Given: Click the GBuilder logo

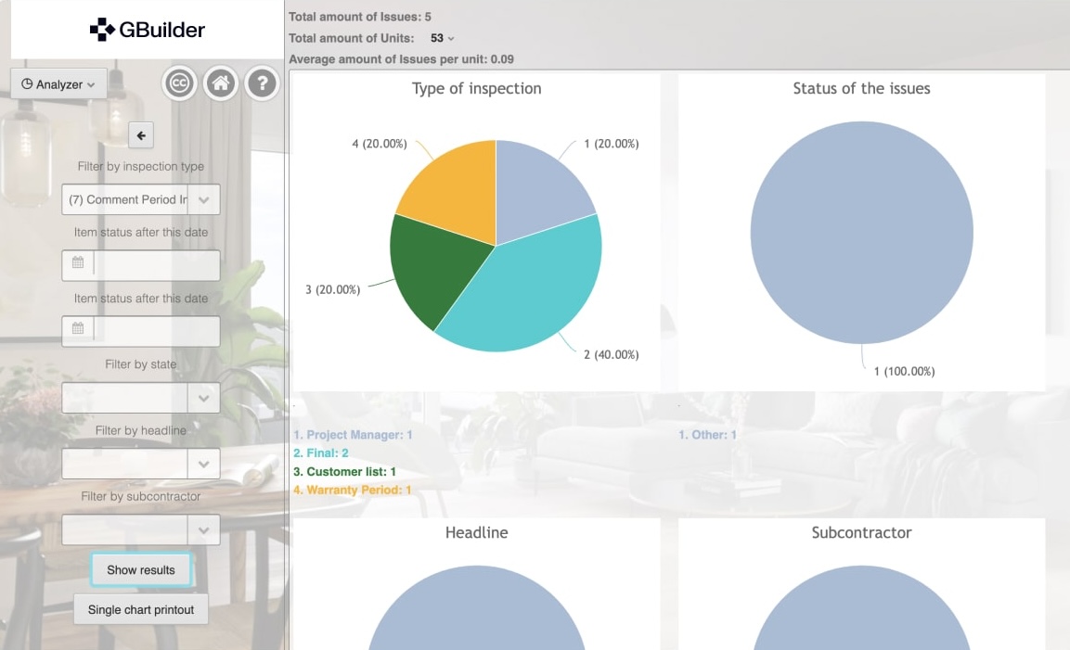Looking at the screenshot, I should click(x=148, y=30).
